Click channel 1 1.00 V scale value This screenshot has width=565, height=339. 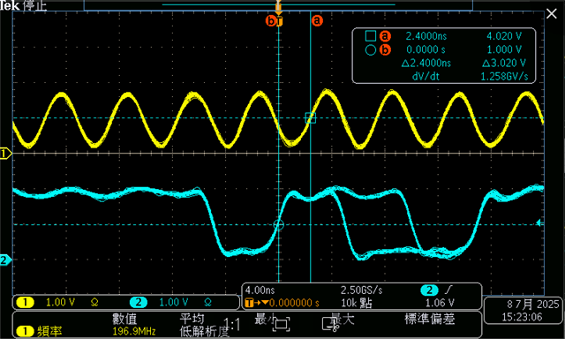pyautogui.click(x=61, y=302)
